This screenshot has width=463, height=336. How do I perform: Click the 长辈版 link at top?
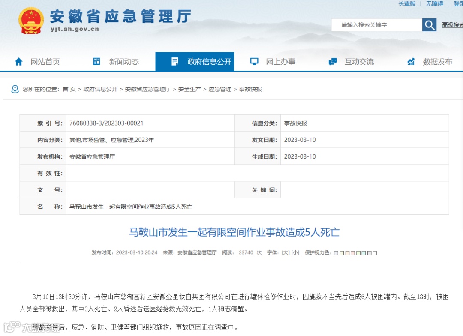coord(407,3)
